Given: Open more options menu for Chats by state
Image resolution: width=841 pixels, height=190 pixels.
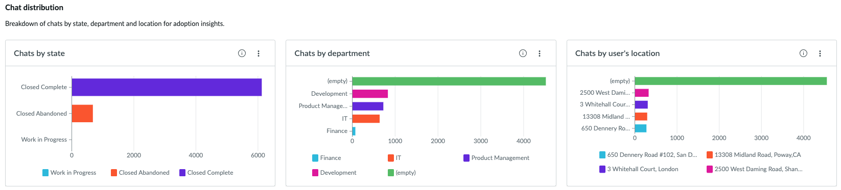Looking at the screenshot, I should tap(259, 53).
